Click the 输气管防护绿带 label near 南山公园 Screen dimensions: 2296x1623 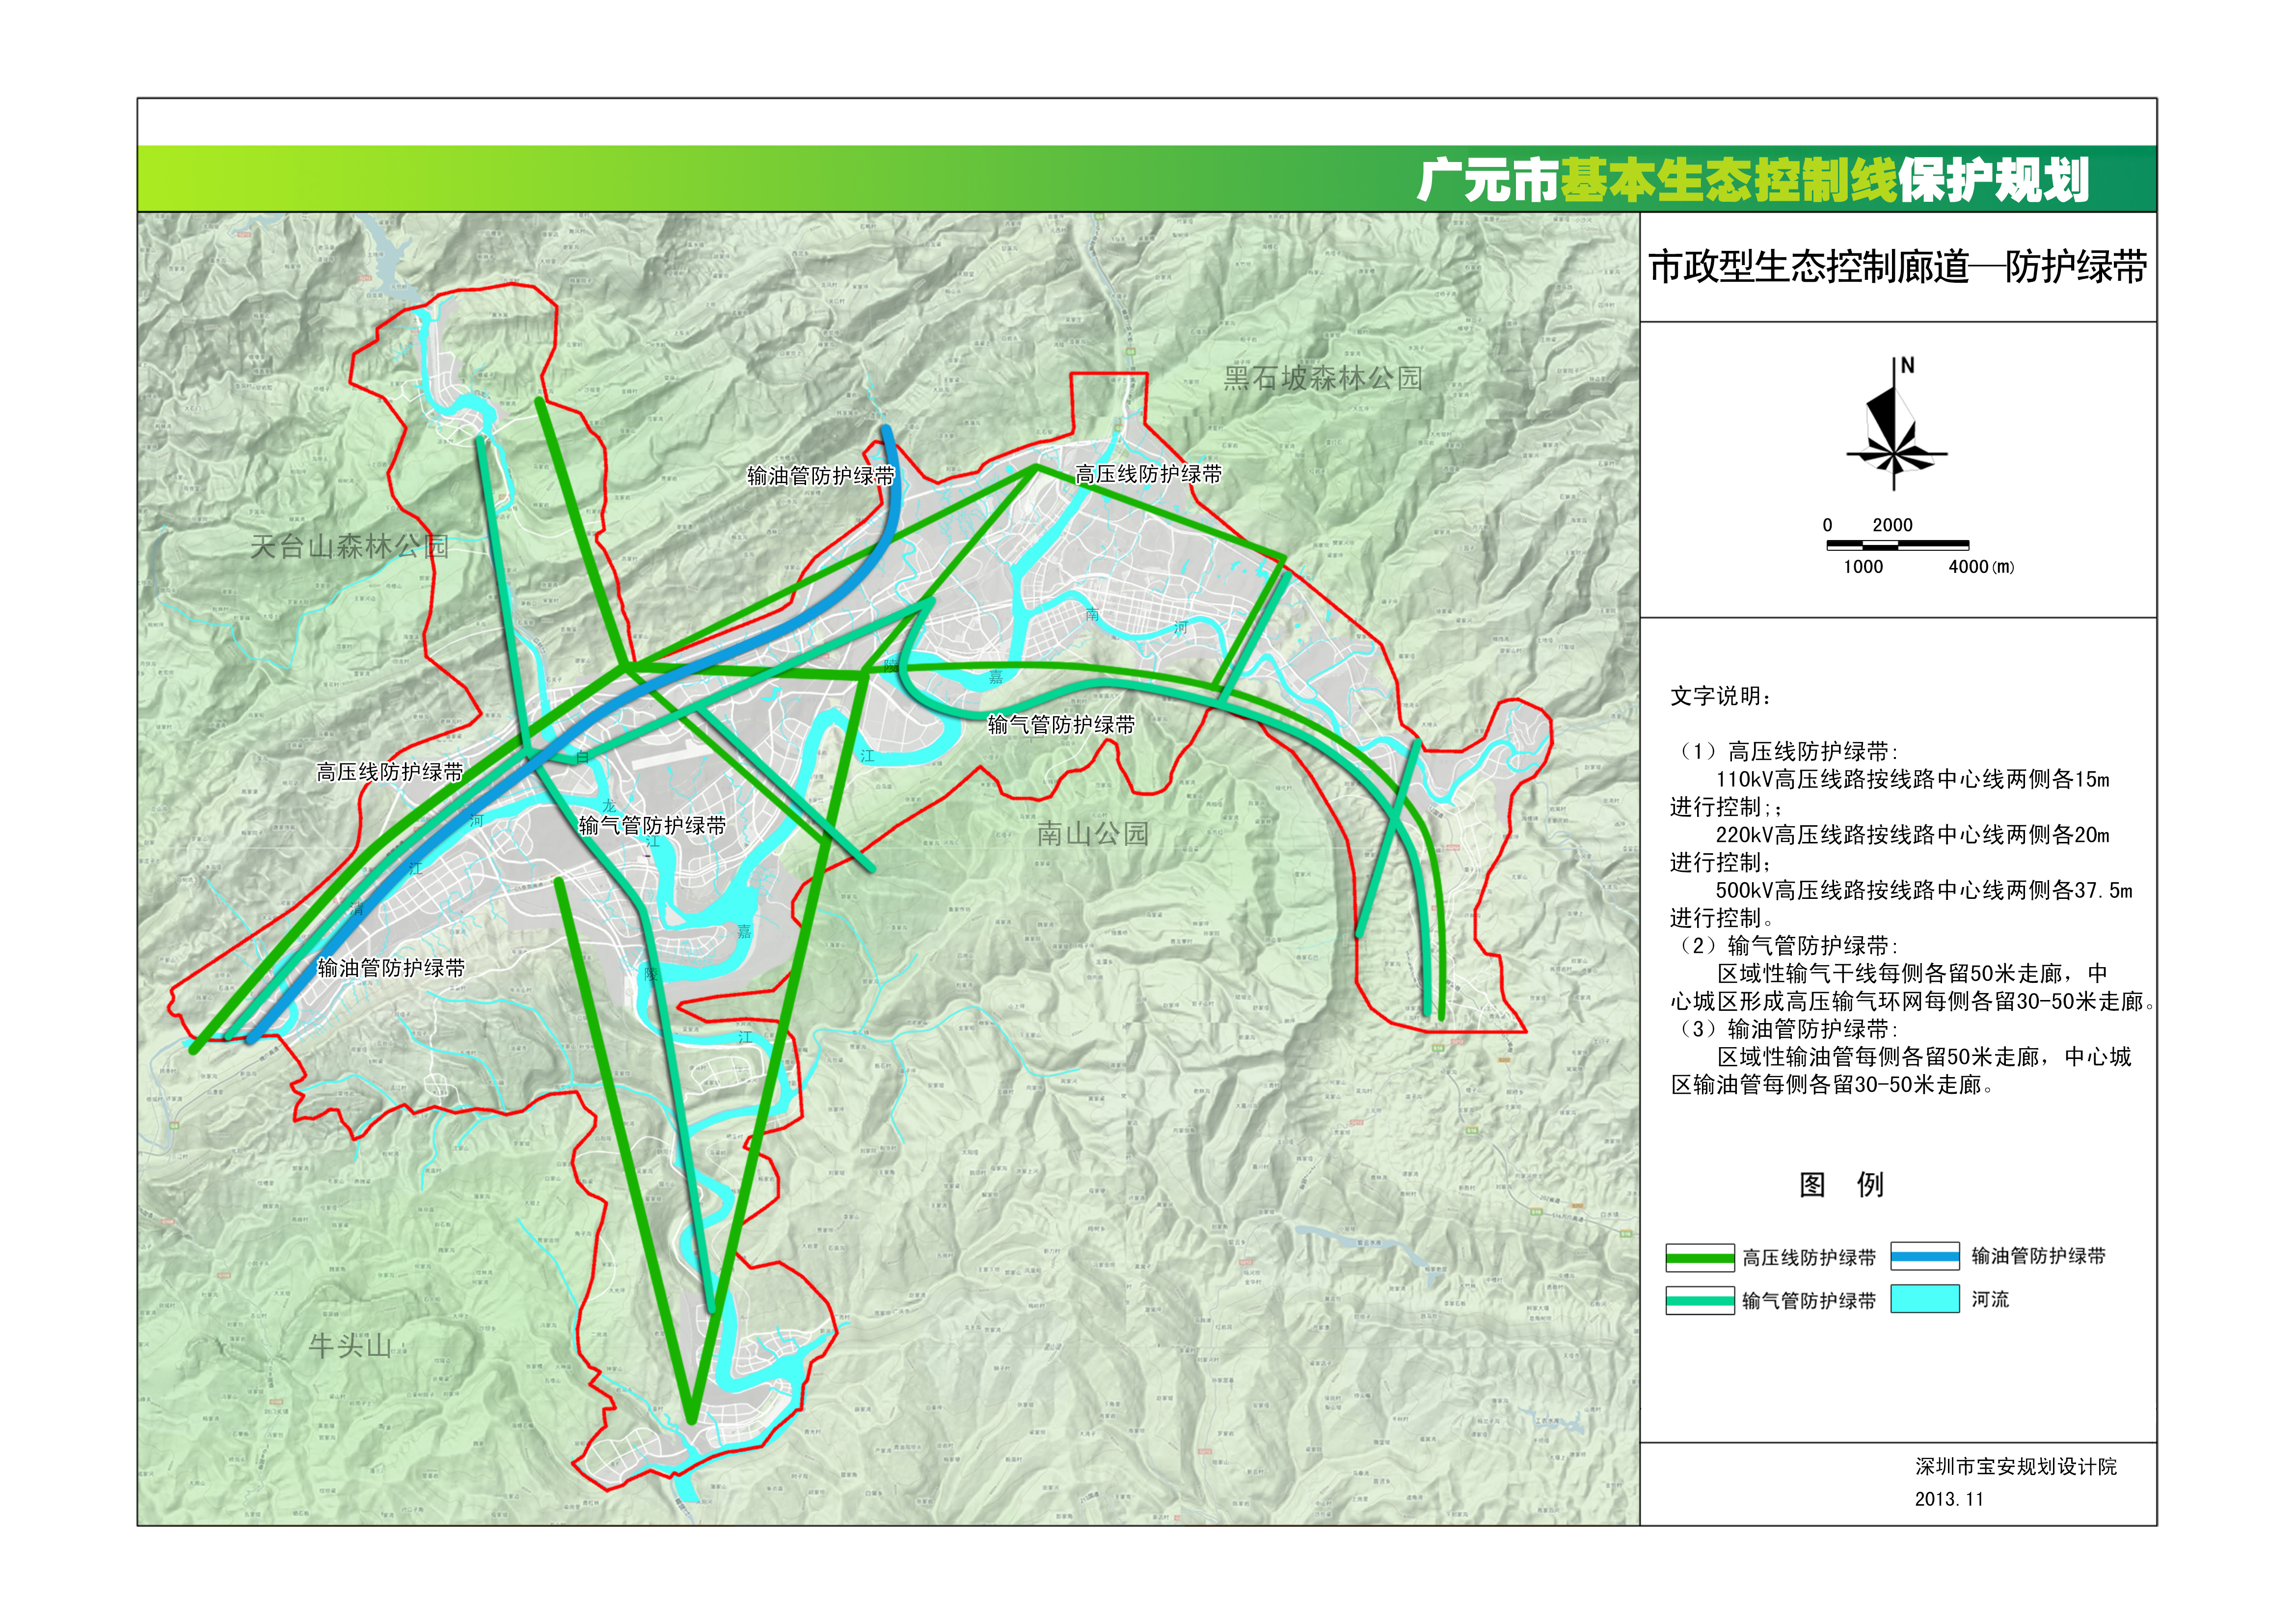pos(1061,724)
